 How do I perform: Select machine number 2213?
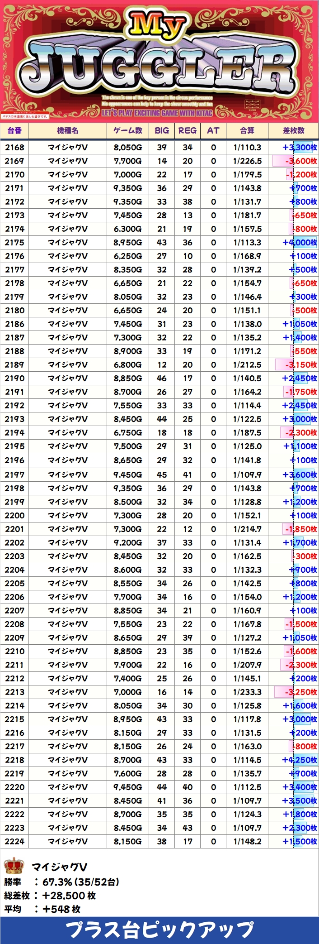[14, 692]
